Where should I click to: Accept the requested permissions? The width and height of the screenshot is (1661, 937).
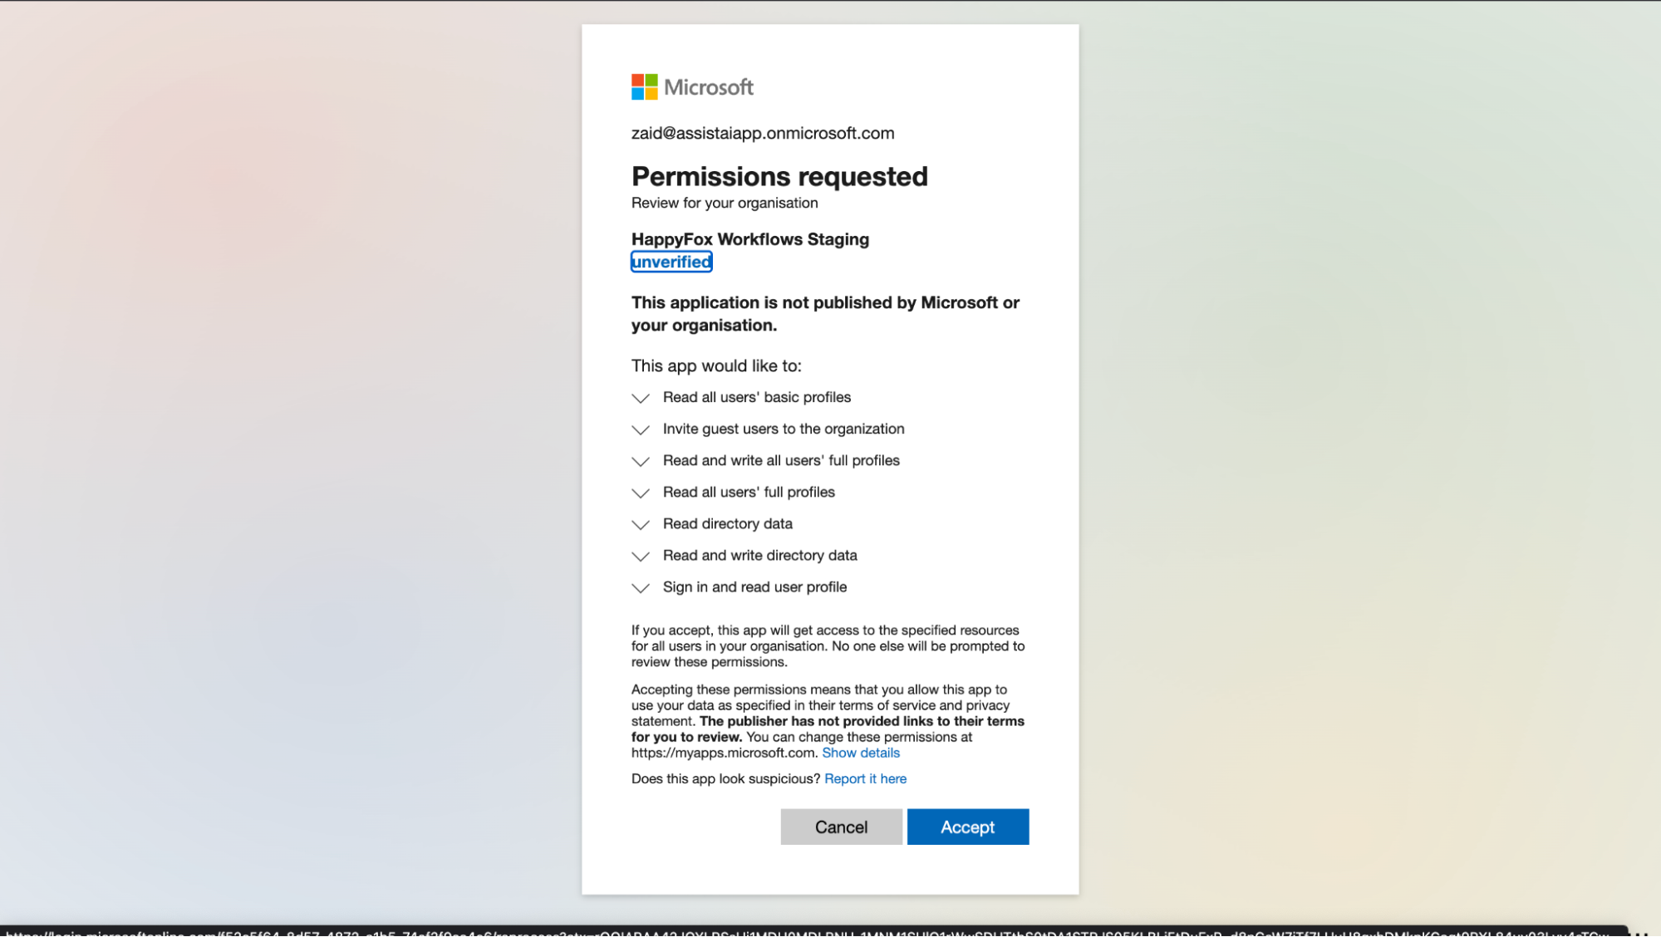pyautogui.click(x=968, y=827)
